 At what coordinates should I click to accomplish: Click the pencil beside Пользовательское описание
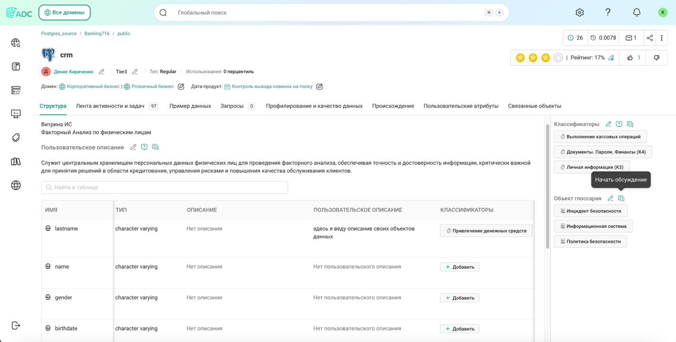[133, 147]
